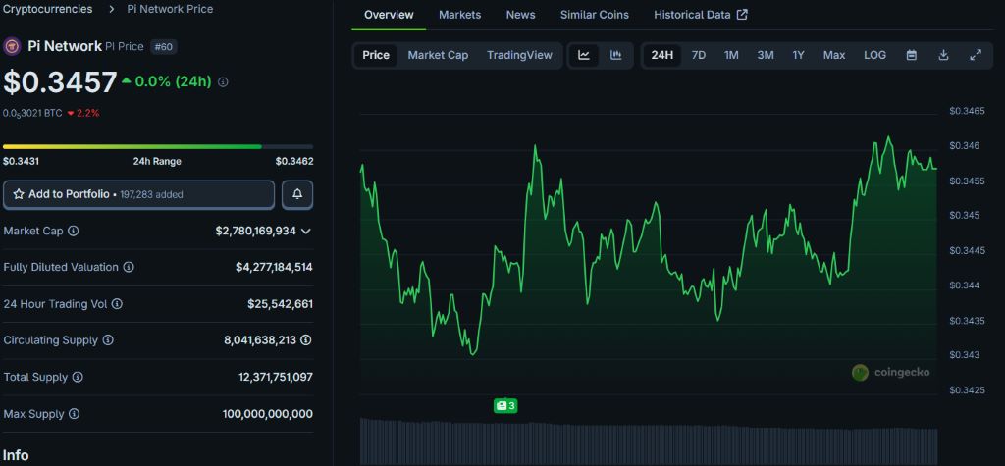Click the Max Supply info icon

pos(74,414)
